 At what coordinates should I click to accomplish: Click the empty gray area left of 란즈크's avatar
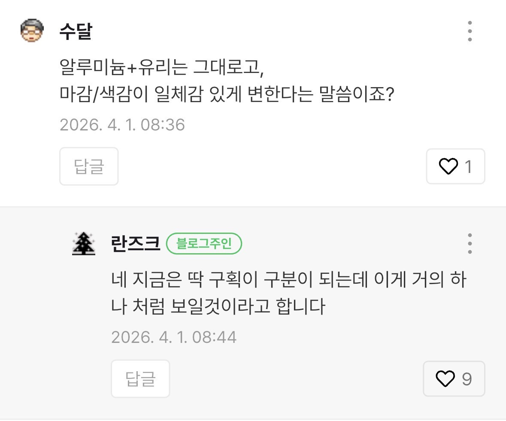pos(34,300)
